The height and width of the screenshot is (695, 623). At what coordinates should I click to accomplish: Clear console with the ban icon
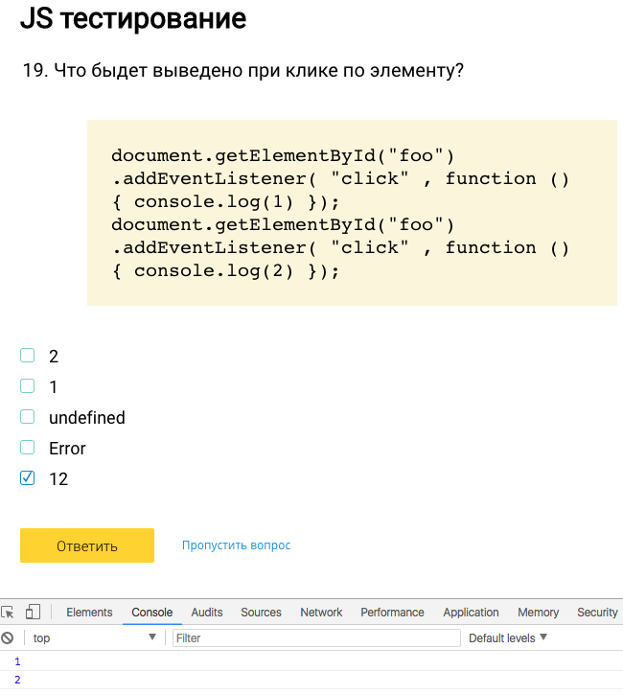8,637
